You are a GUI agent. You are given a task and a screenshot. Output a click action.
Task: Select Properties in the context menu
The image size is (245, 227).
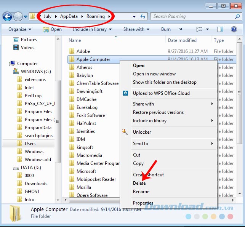[x=143, y=203]
